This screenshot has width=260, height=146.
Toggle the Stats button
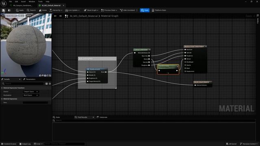click(145, 10)
